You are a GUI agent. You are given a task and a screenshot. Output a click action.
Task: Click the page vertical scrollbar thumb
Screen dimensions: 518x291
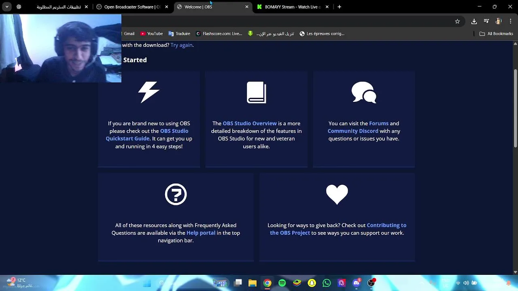[515, 108]
